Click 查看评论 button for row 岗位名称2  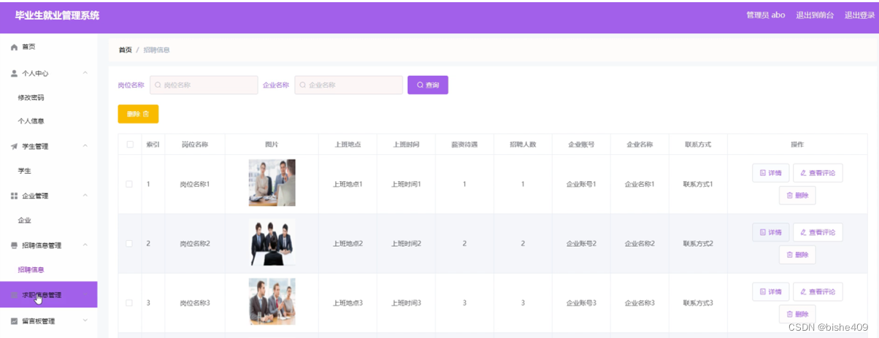(x=818, y=232)
